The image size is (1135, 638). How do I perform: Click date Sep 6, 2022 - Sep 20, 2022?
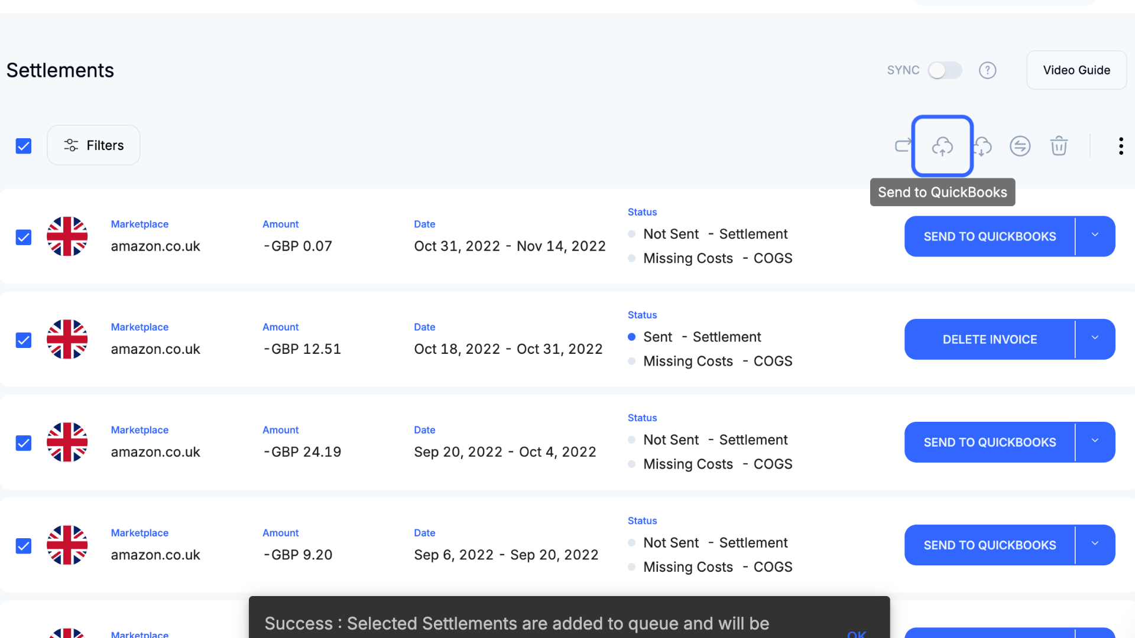506,555
